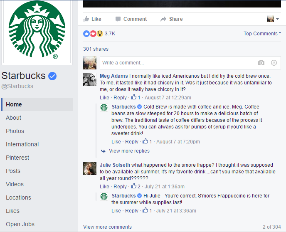Click the camera attach photo icon

[261, 63]
